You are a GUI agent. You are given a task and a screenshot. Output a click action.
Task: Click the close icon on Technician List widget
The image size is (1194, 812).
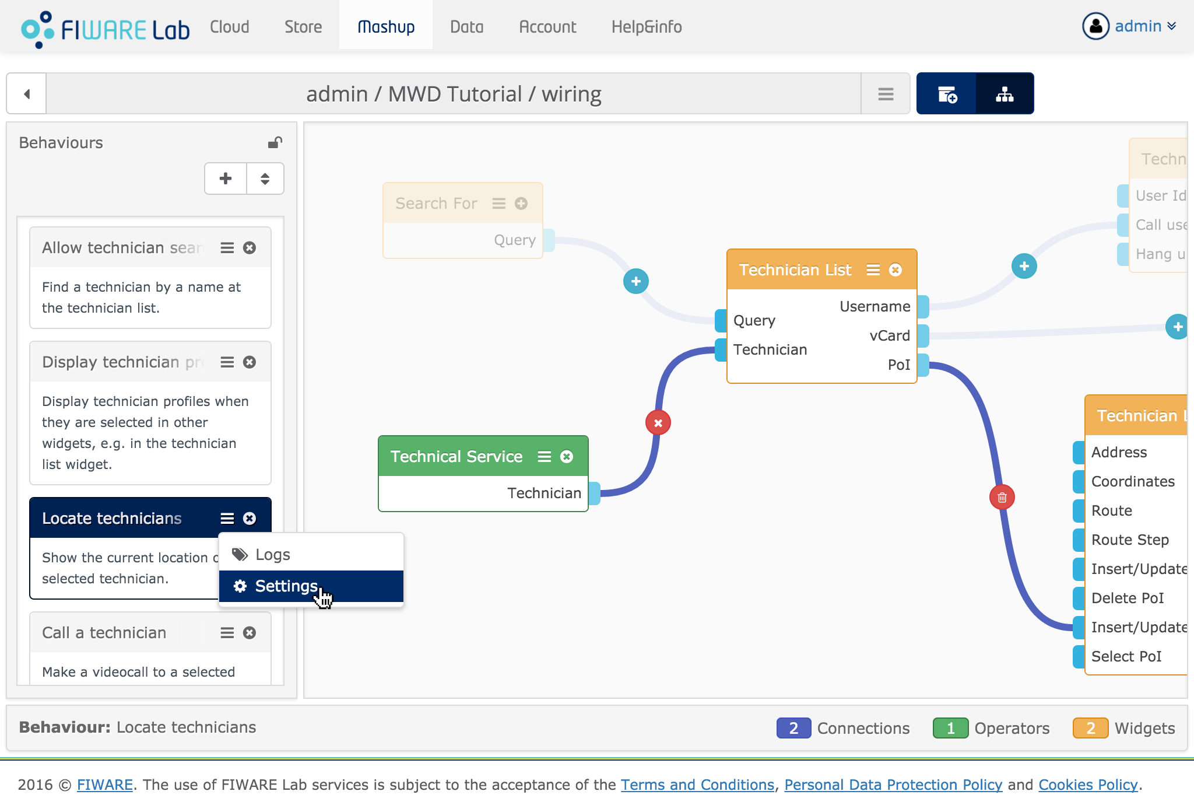pos(895,269)
